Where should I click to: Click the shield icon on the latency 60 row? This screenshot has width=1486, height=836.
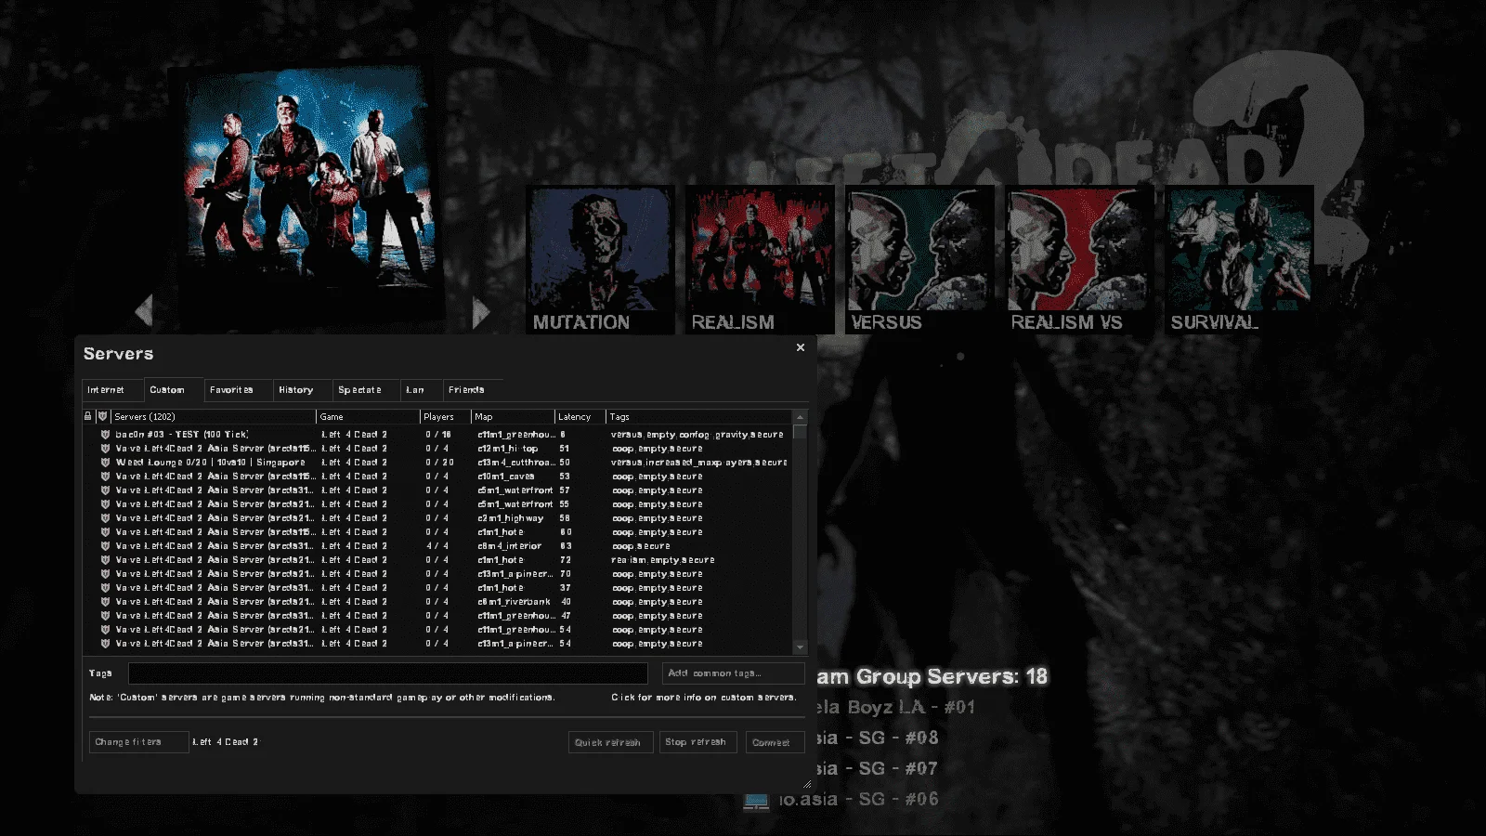pyautogui.click(x=105, y=532)
